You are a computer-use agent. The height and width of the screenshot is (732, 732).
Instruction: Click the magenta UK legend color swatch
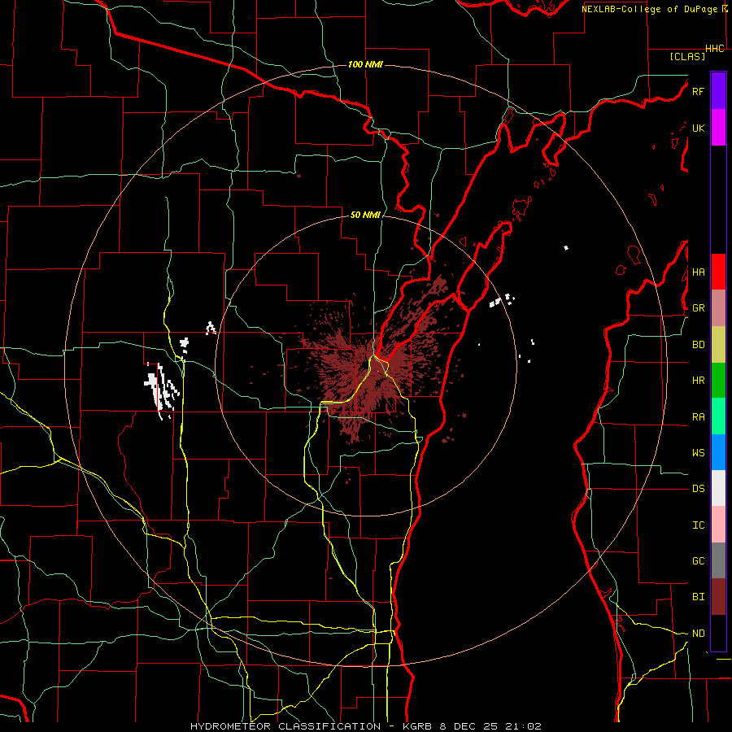718,128
